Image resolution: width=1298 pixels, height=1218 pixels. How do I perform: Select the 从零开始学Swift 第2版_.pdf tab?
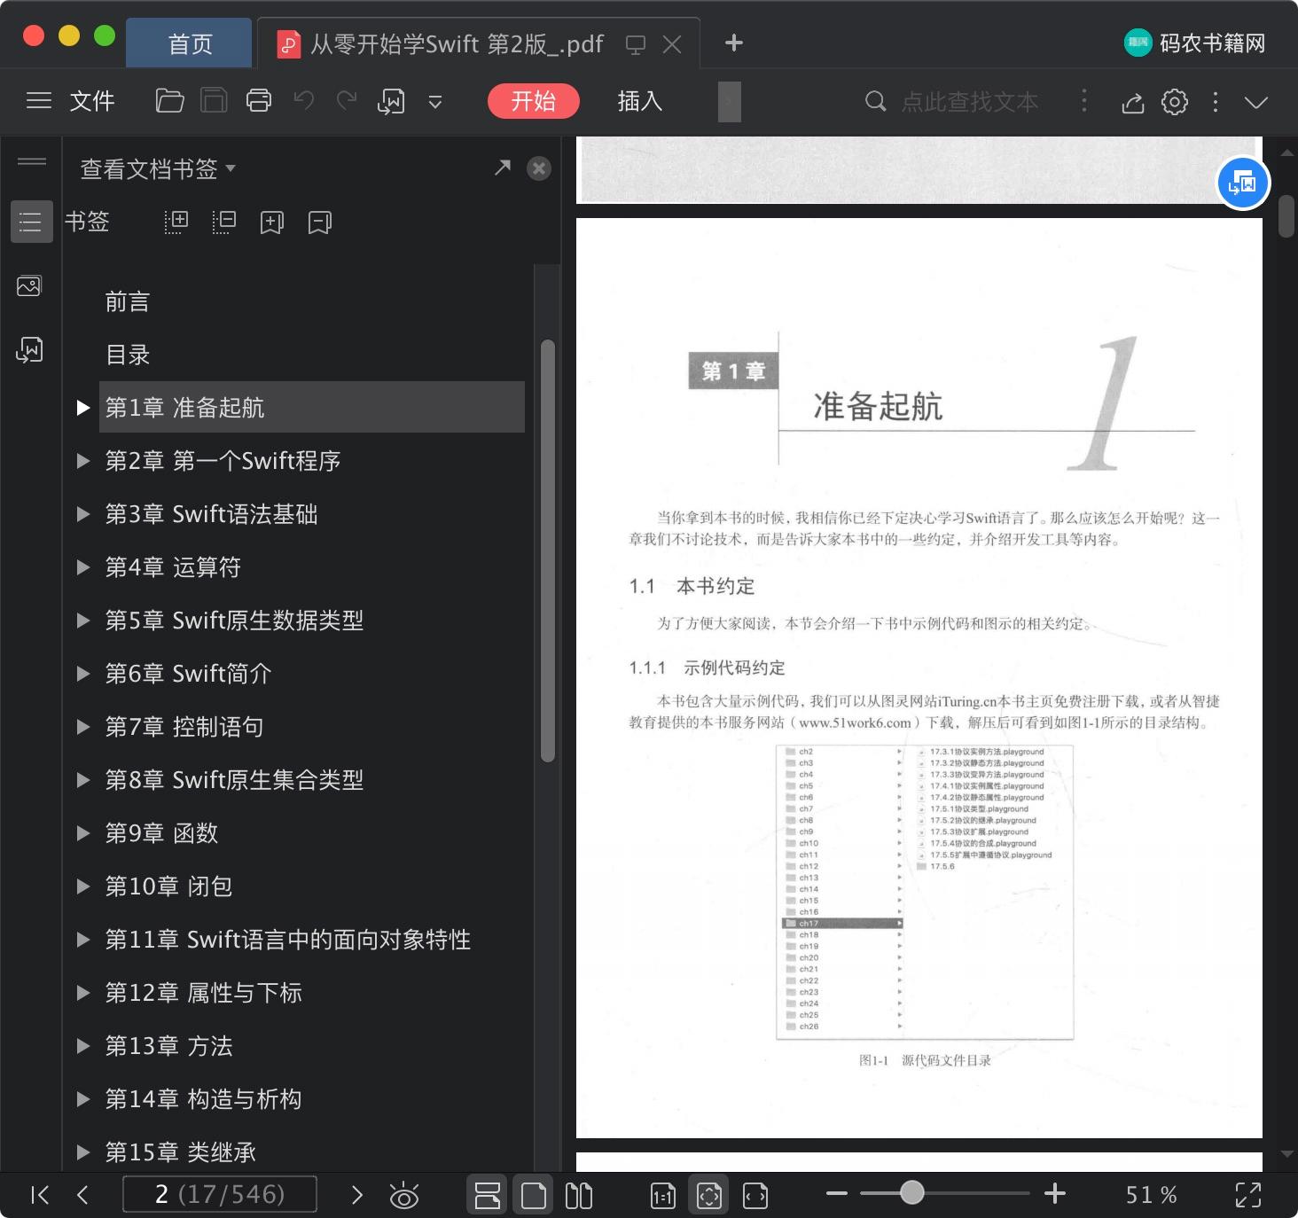click(457, 43)
